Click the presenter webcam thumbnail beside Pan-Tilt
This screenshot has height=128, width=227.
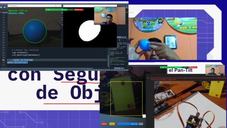(215, 70)
